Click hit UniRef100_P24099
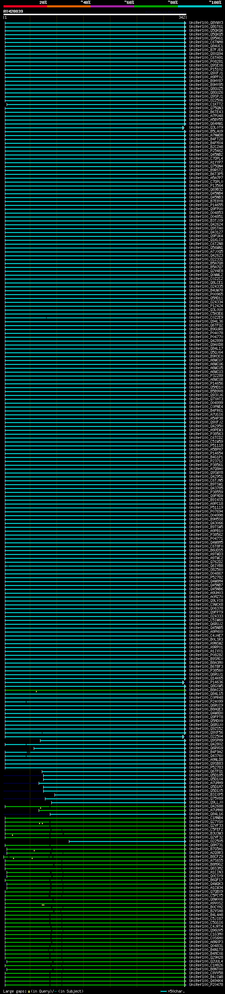 pos(206,701)
